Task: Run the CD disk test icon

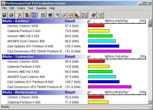Action: [71, 15]
